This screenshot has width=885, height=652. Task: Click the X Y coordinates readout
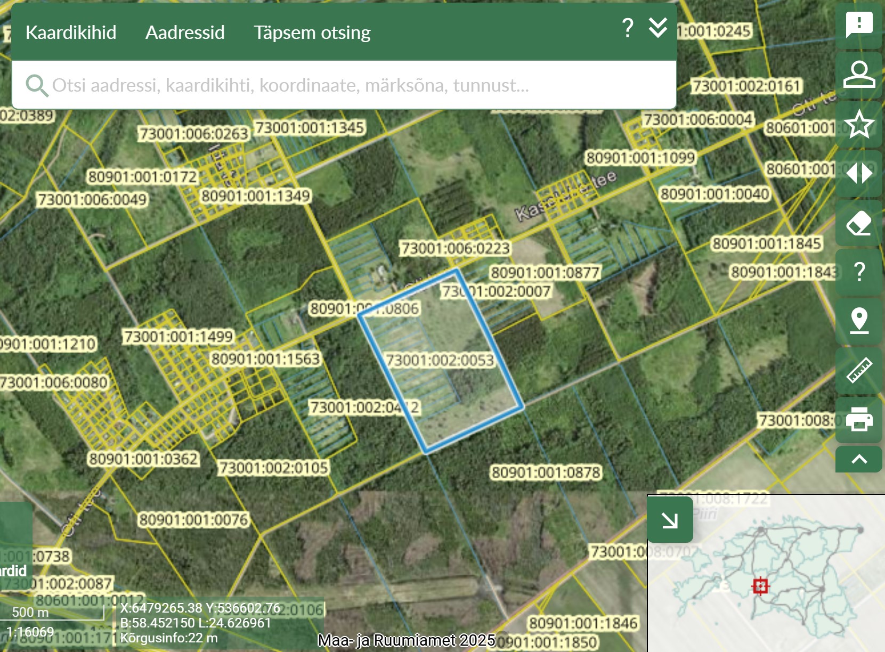point(200,608)
